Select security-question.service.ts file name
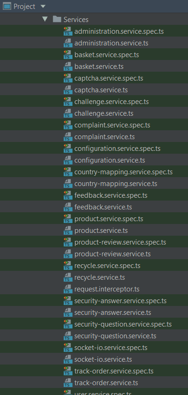 (x=115, y=336)
